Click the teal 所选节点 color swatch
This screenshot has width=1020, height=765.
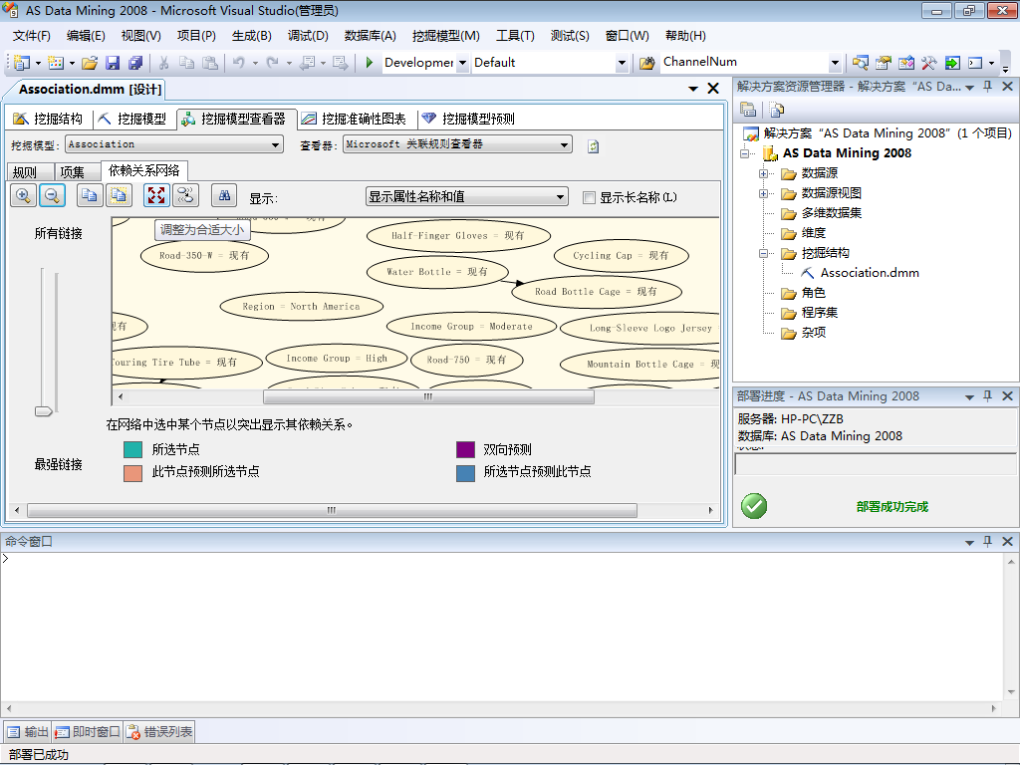tap(132, 449)
